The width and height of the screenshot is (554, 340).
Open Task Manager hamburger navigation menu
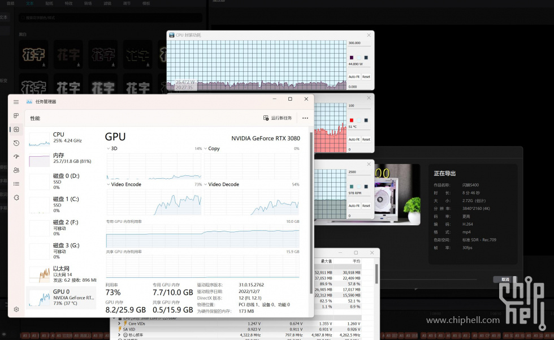16,102
